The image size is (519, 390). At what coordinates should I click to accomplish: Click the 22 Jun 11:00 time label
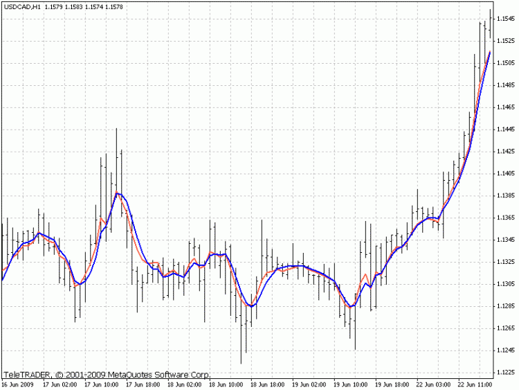(475, 384)
